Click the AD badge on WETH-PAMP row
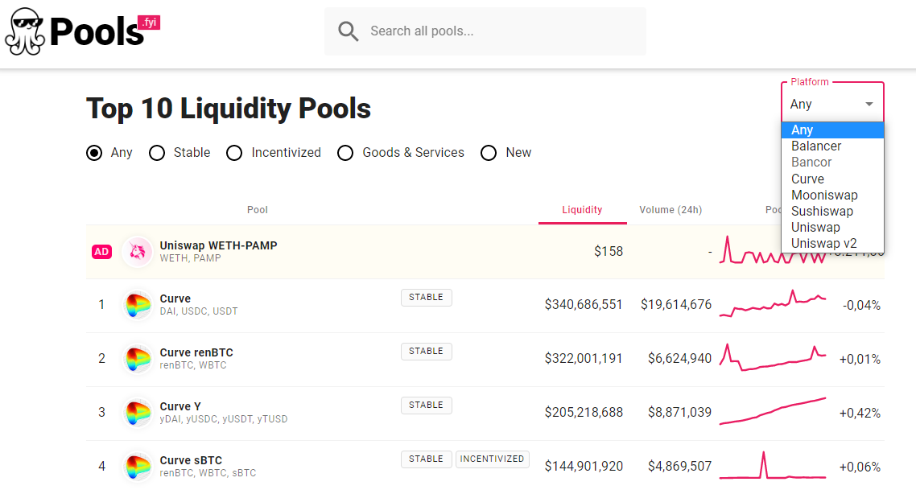Screen dimensions: 916x490 (x=101, y=252)
